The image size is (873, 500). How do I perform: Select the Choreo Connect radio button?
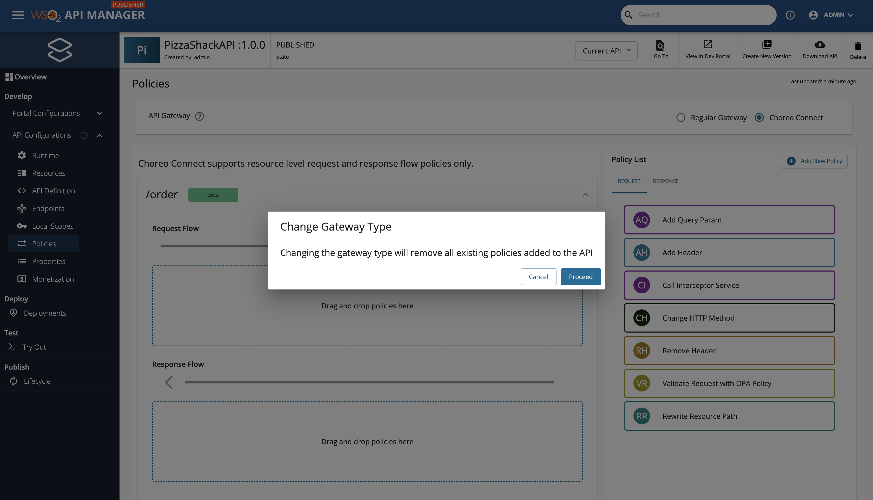tap(759, 117)
